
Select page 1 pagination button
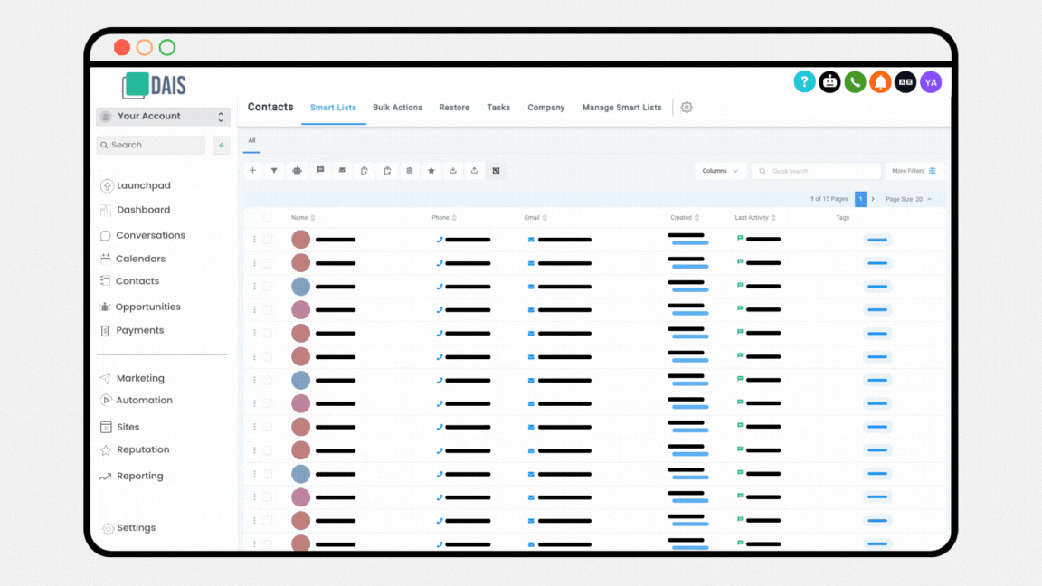tap(860, 199)
